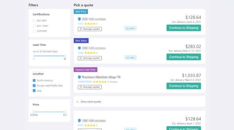Open the (1 reviews) link on Express quote
234x130 pixels.
[113, 82]
